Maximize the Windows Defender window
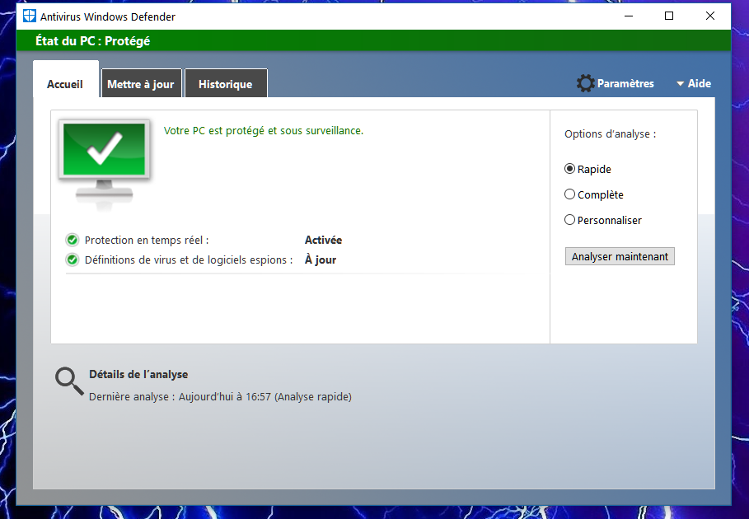749x519 pixels. click(669, 16)
